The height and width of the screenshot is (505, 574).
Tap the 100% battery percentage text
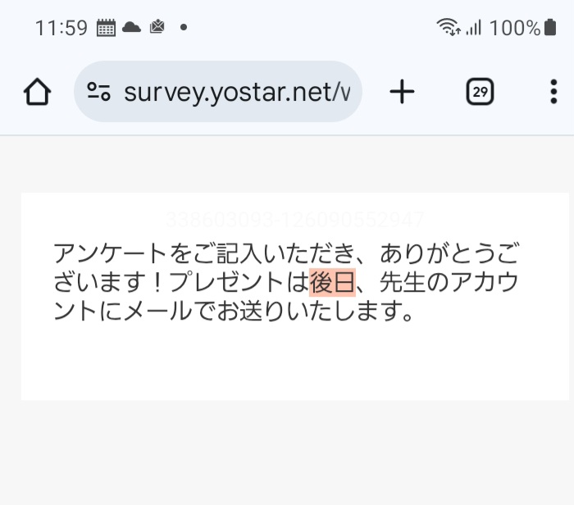pos(514,28)
